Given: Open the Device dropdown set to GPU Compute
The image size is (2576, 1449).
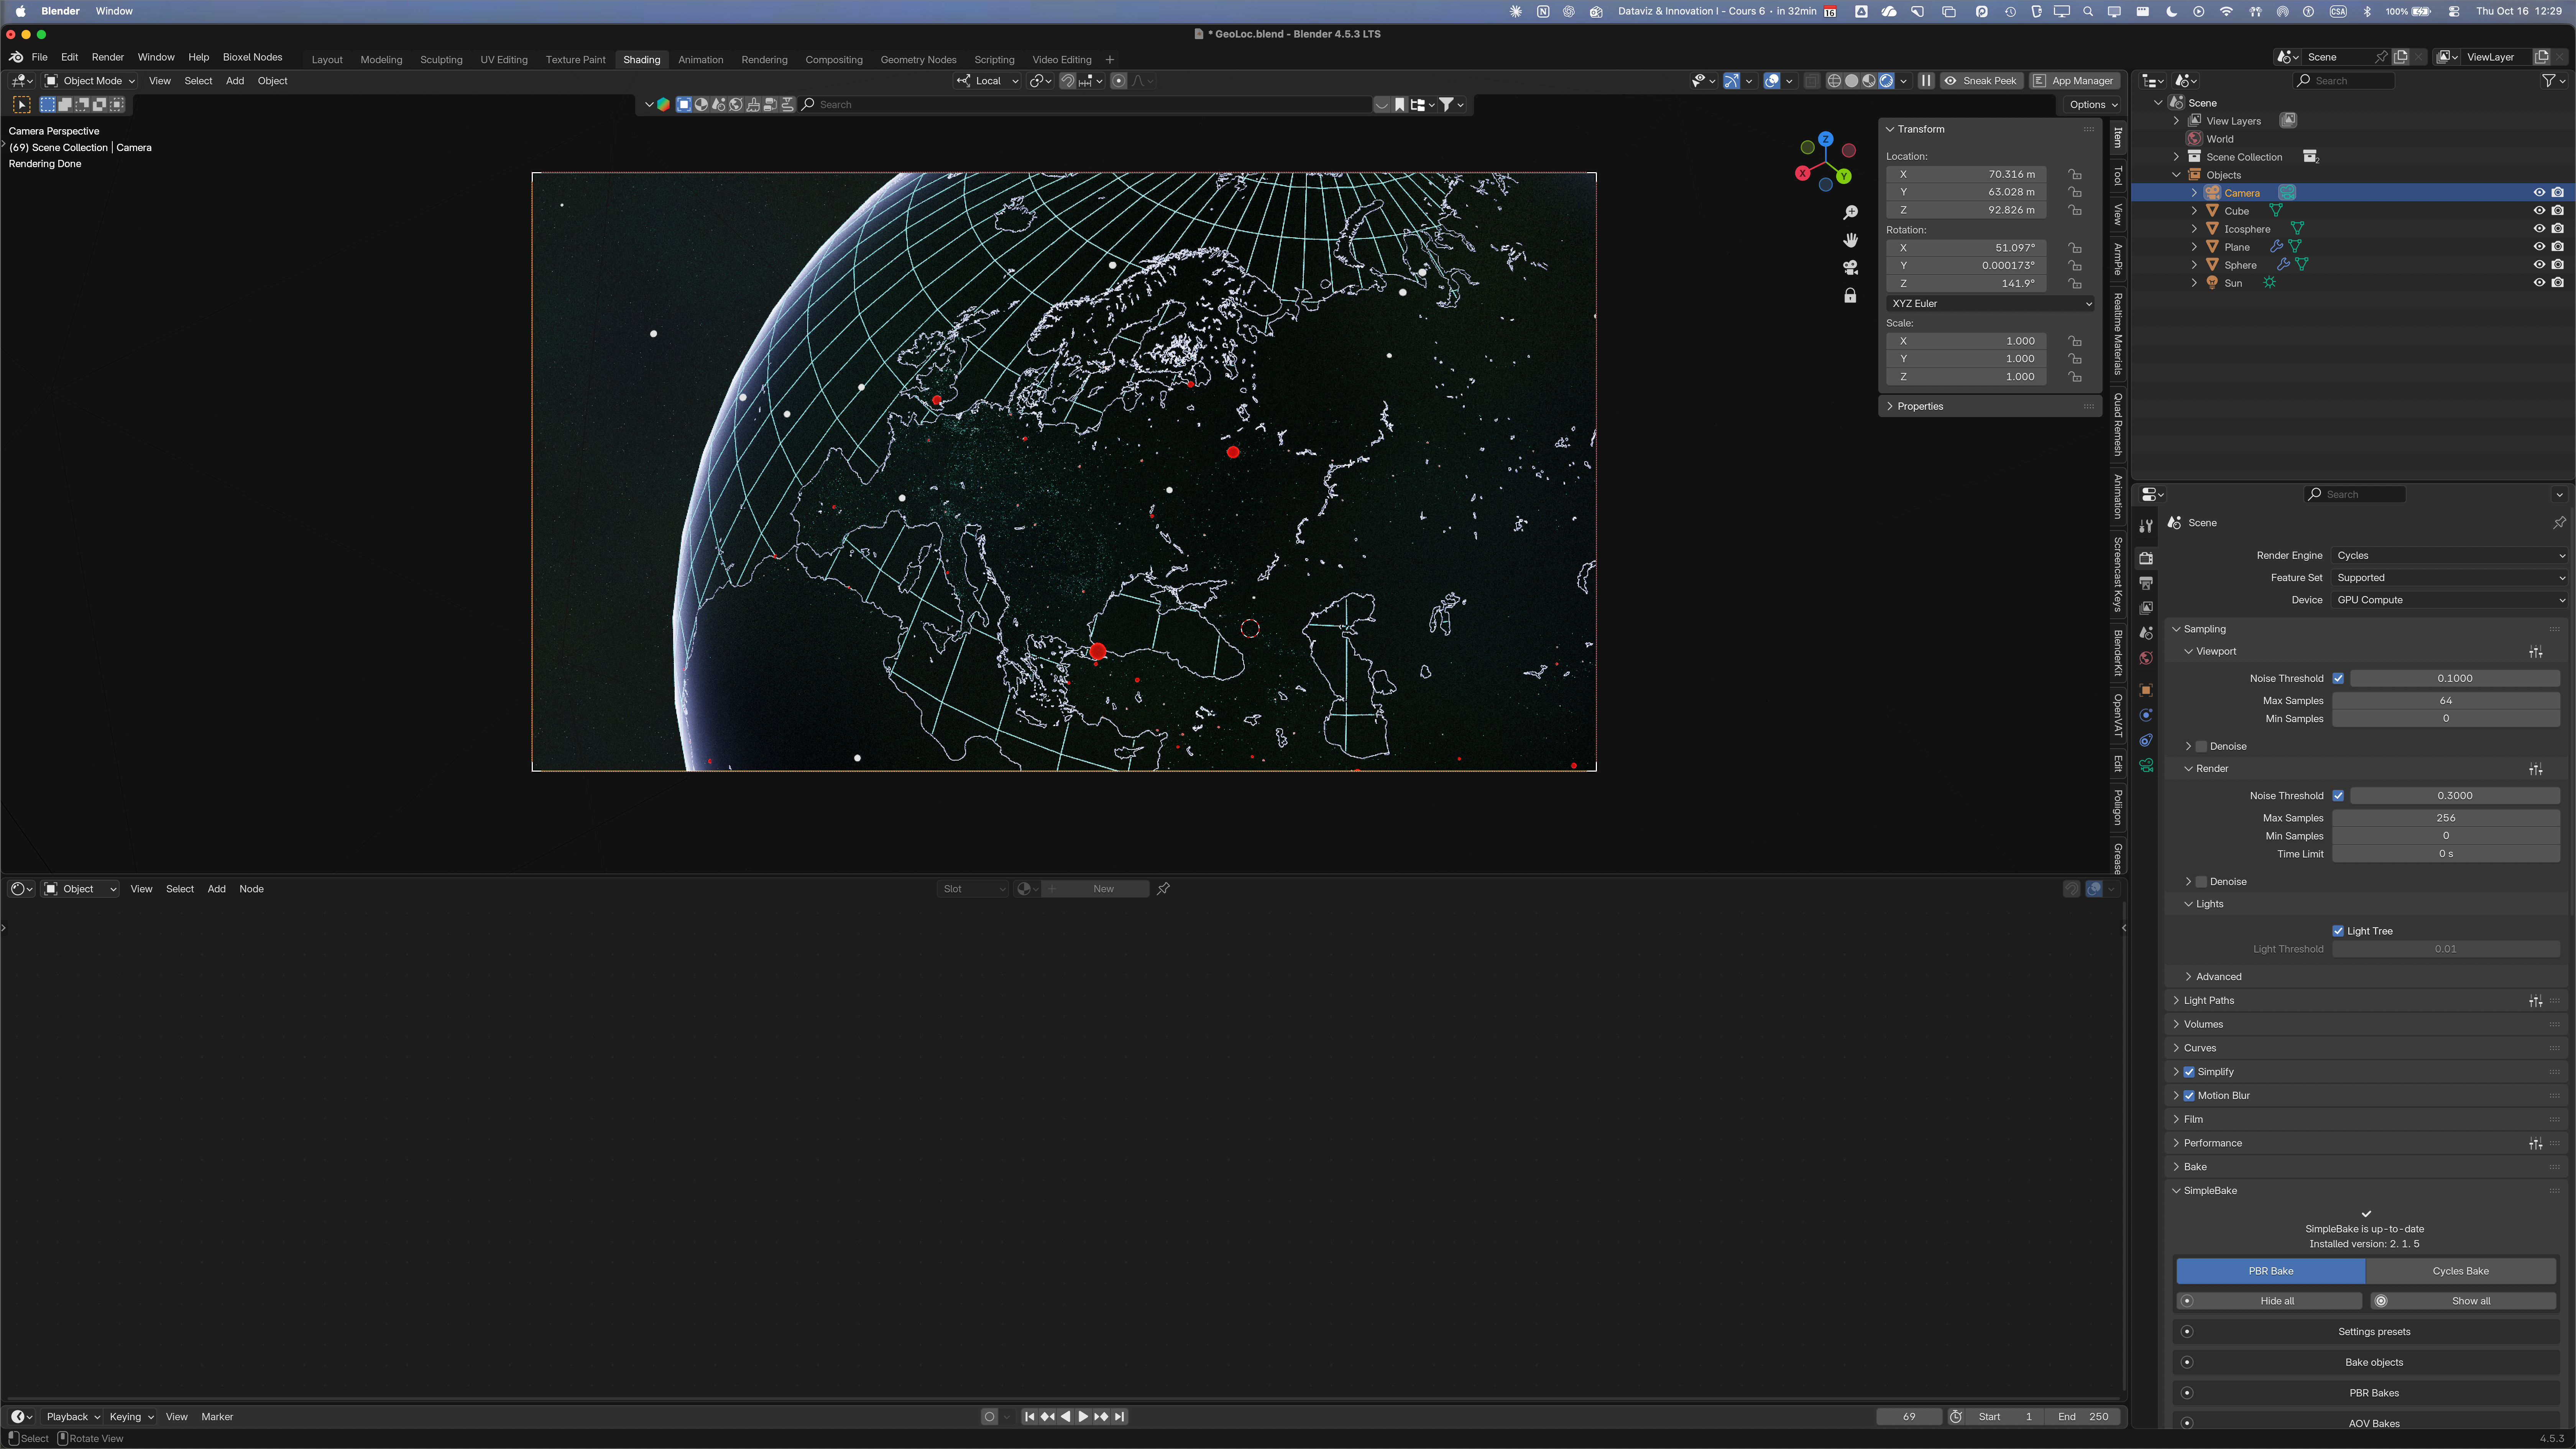Looking at the screenshot, I should [2450, 600].
